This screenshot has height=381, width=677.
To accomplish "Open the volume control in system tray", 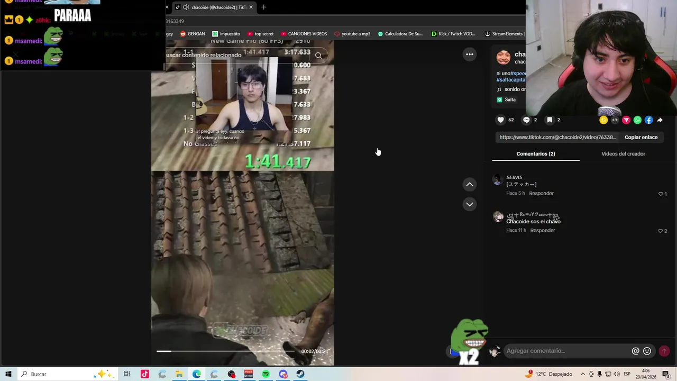I will [617, 374].
